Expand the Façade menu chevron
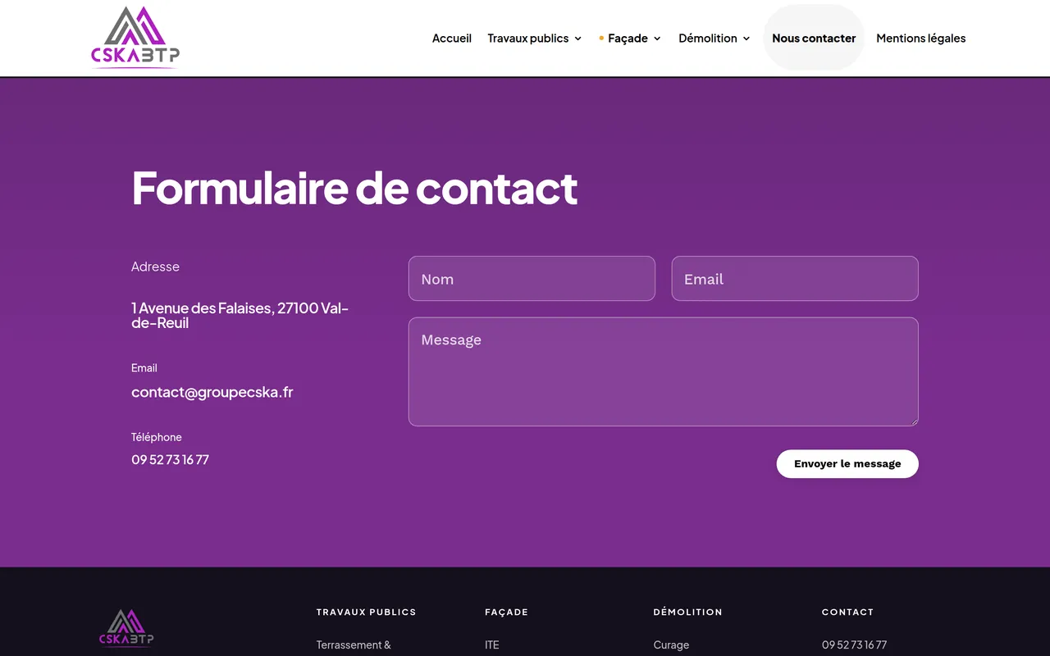The image size is (1050, 656). [x=657, y=39]
